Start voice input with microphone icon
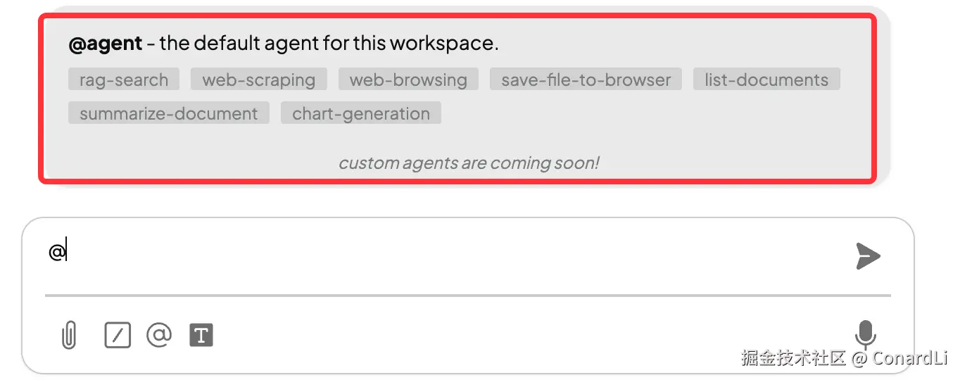Screen dimensions: 960x380 coord(865,334)
